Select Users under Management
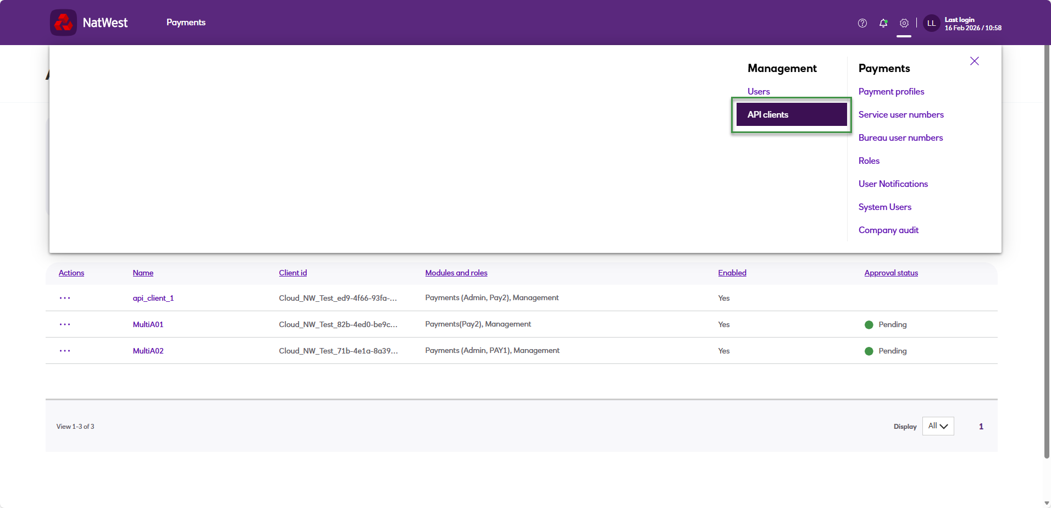The width and height of the screenshot is (1051, 508). click(759, 91)
